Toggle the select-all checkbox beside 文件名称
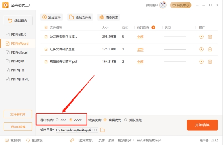223x145 pixels. 46,27
